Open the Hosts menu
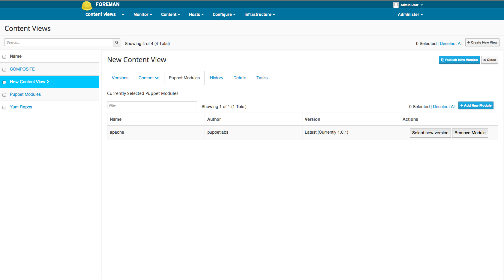 pyautogui.click(x=196, y=14)
